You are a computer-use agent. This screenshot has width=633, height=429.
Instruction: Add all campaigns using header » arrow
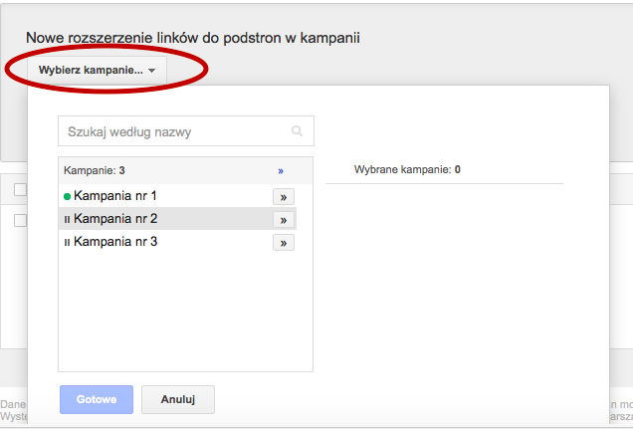tap(281, 171)
